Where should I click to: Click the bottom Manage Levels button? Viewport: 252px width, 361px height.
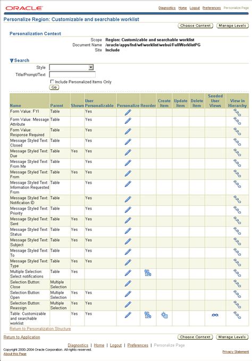232,337
